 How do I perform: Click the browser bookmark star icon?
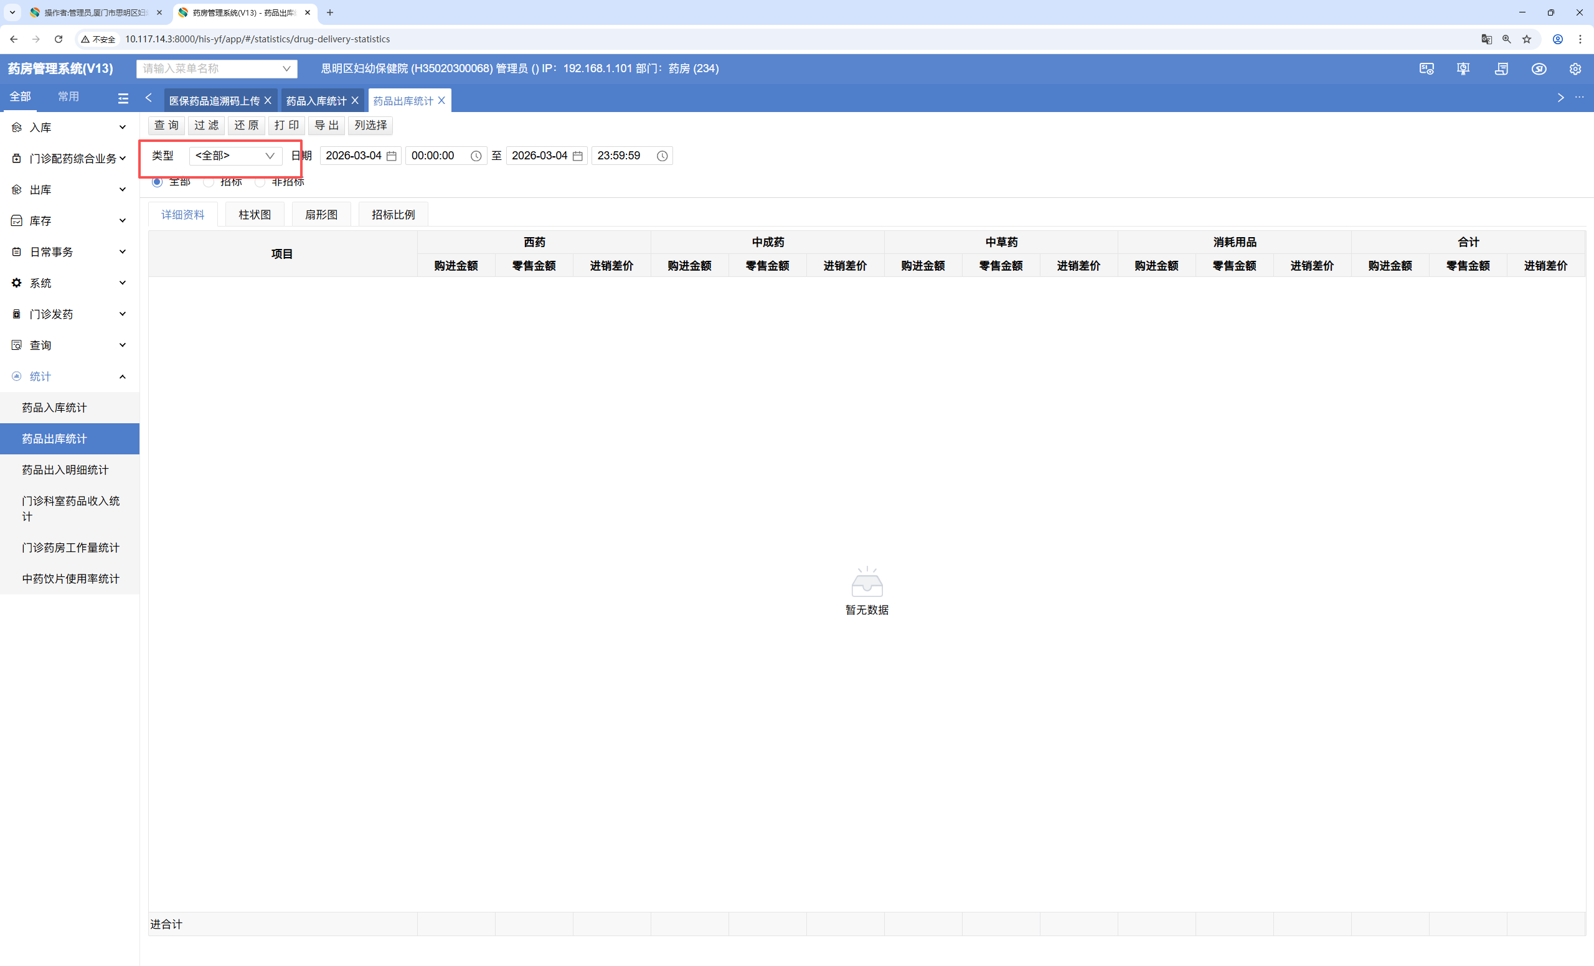[x=1527, y=39]
